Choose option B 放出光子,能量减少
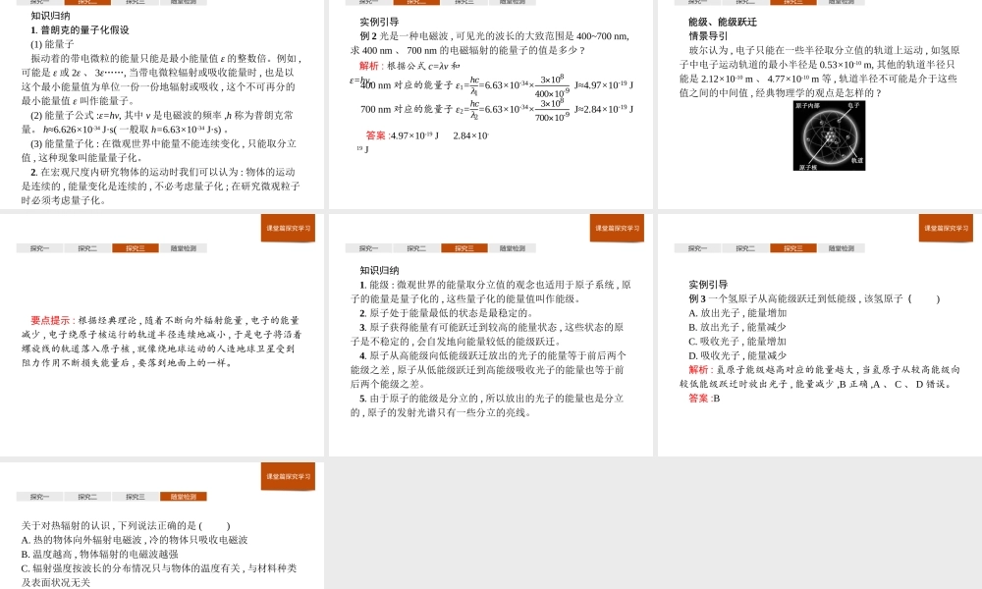982x589 pixels. (x=737, y=327)
